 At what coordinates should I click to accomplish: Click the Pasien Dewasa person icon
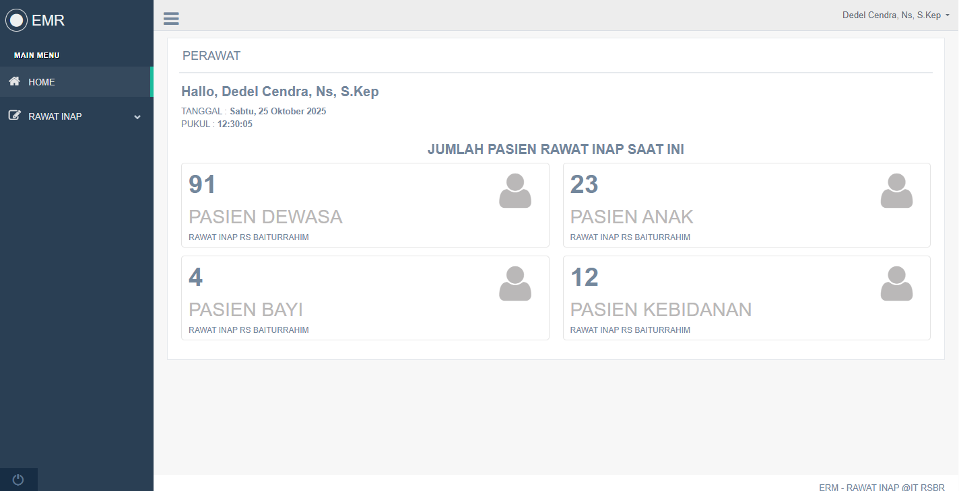point(515,191)
